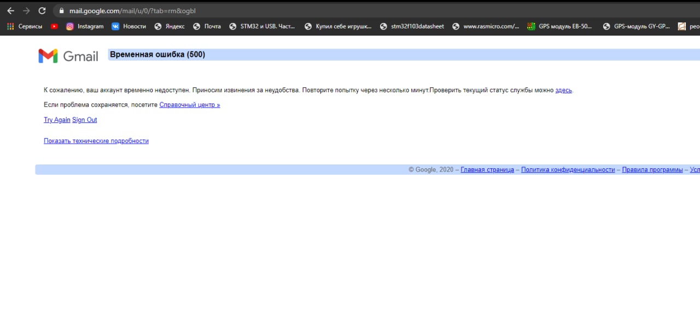Viewport: 700px width, 325px height.
Task: Click the Gmail logo
Action: 68,56
